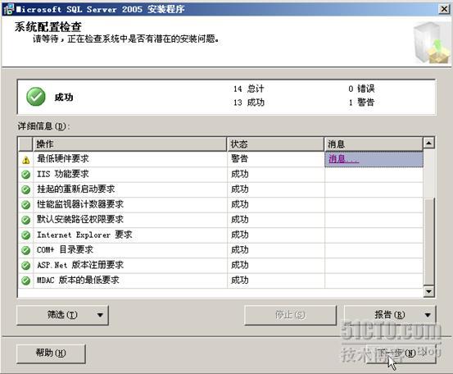The height and width of the screenshot is (374, 453).
Task: Click the green check icon for MDAC 版本的最低要求
Action: pyautogui.click(x=26, y=280)
